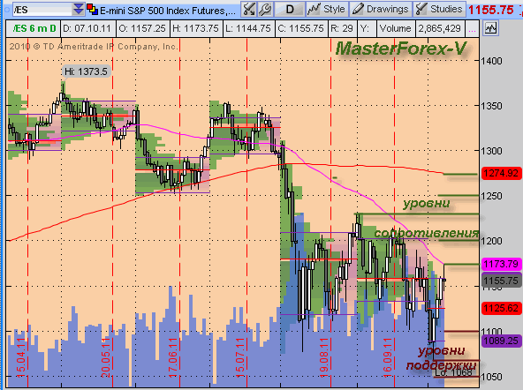Click the red 1274.92 price label

(501, 174)
